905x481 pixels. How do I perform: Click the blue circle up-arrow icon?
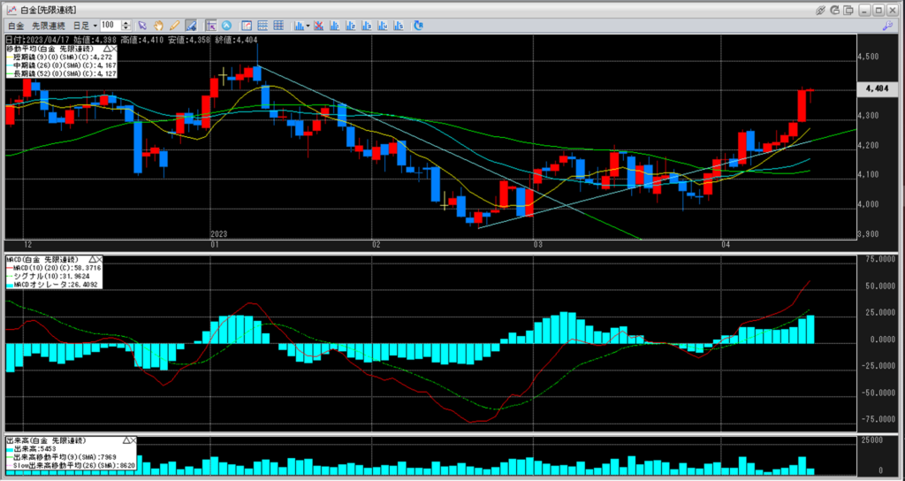pyautogui.click(x=226, y=26)
